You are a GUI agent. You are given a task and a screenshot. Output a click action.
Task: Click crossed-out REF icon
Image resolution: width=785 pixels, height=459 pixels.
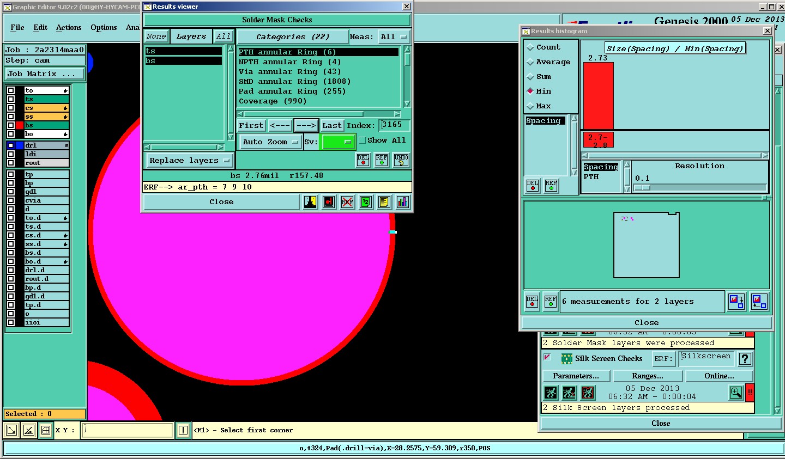pyautogui.click(x=347, y=202)
